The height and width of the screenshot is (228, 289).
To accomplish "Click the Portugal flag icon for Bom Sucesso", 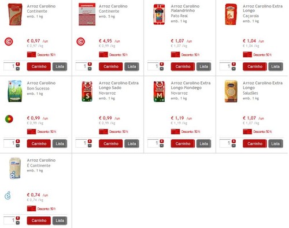I will click(x=9, y=119).
